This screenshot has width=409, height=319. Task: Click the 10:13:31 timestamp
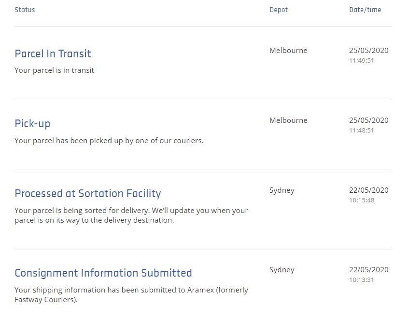[361, 280]
